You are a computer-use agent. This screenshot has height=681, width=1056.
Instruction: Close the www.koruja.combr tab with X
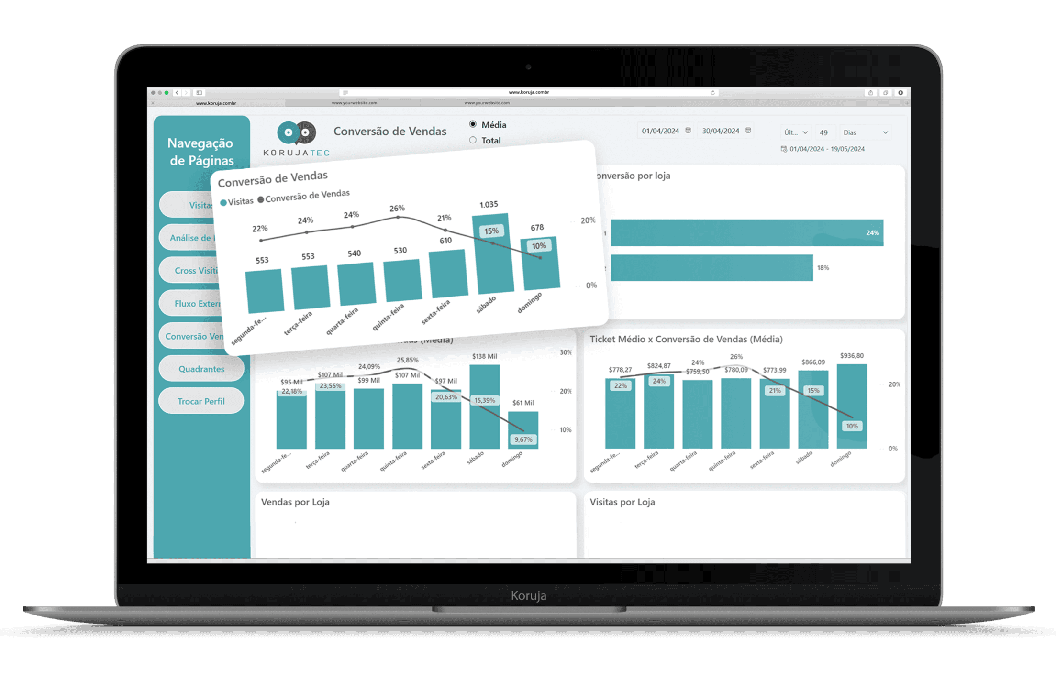[153, 103]
